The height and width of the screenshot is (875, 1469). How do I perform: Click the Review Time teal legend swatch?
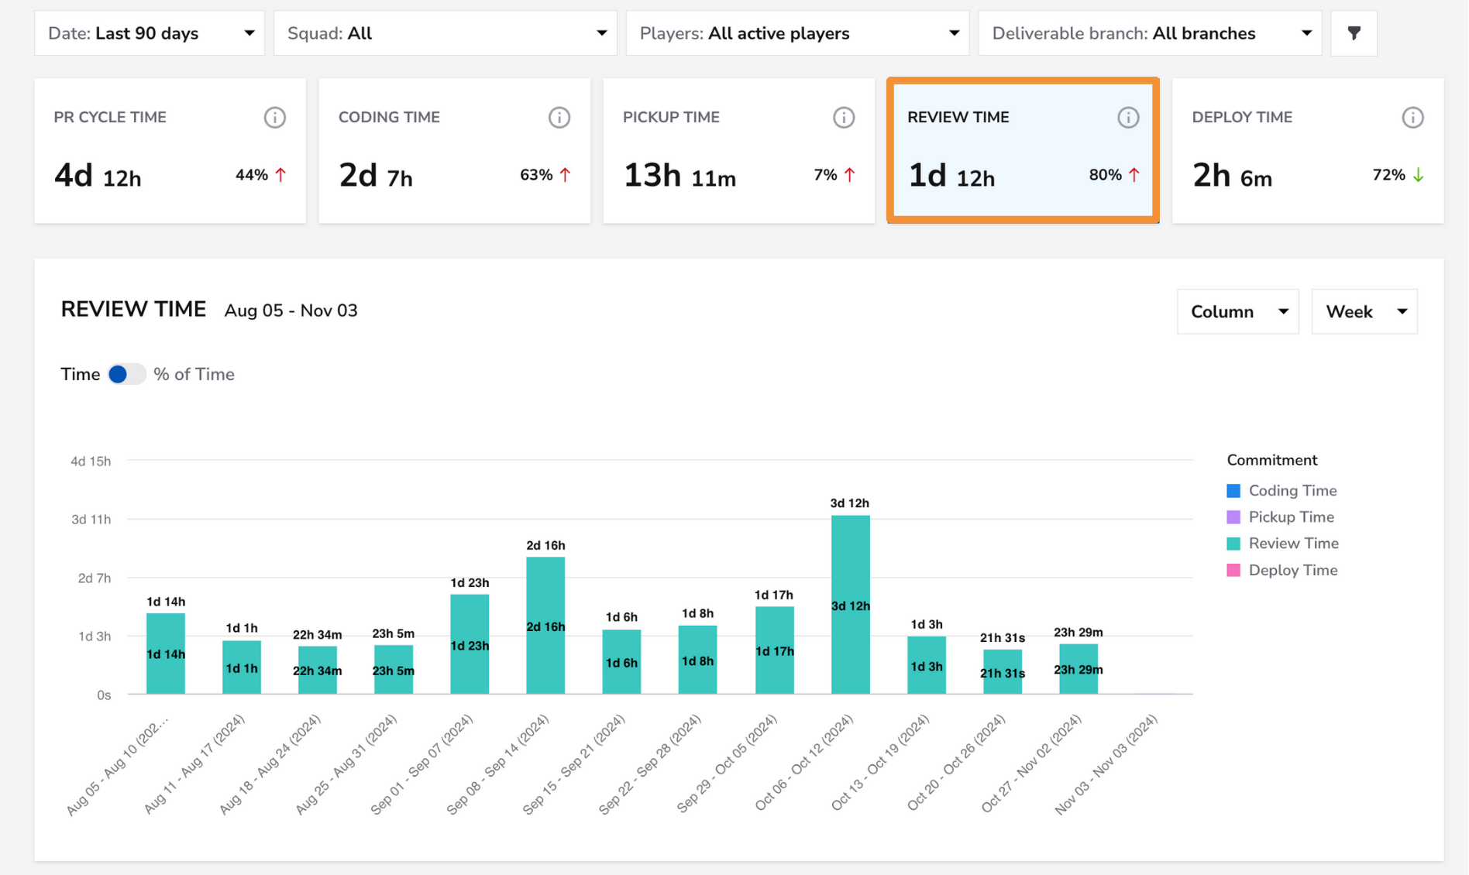coord(1233,544)
